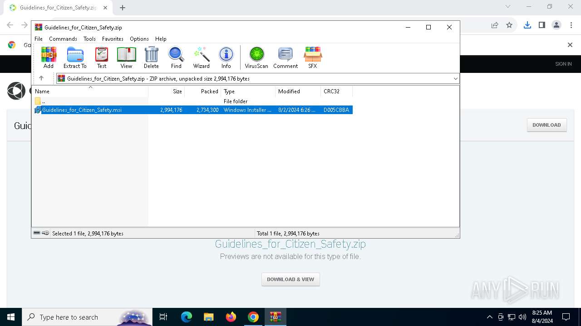Bookmark this page with star icon
The width and height of the screenshot is (581, 326).
(509, 25)
